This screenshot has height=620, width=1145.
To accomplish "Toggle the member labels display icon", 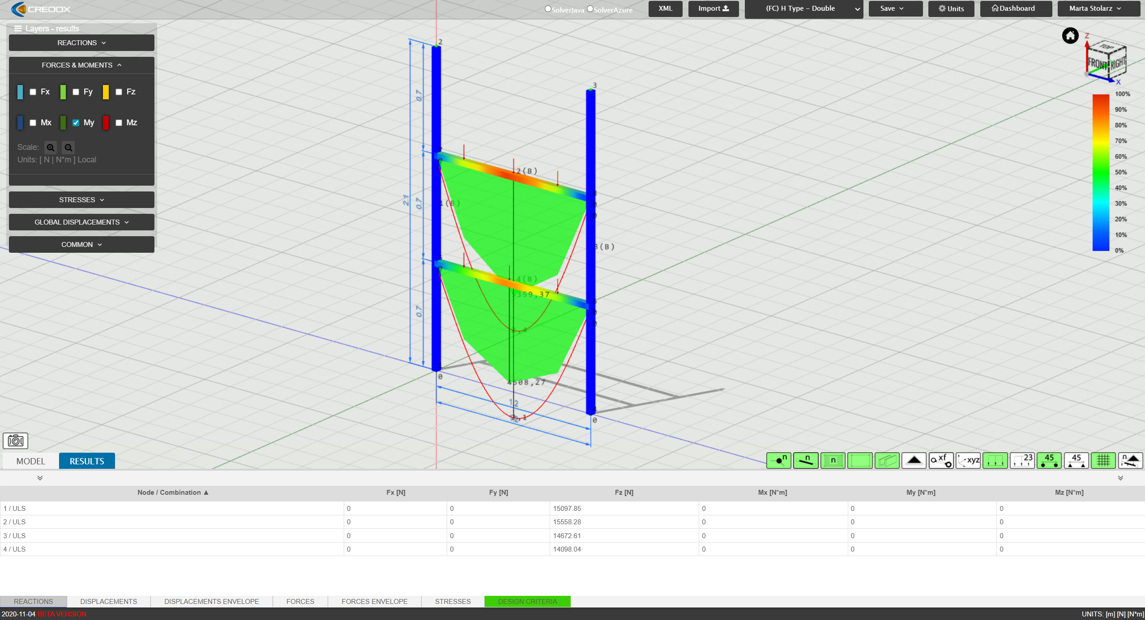I will [805, 460].
